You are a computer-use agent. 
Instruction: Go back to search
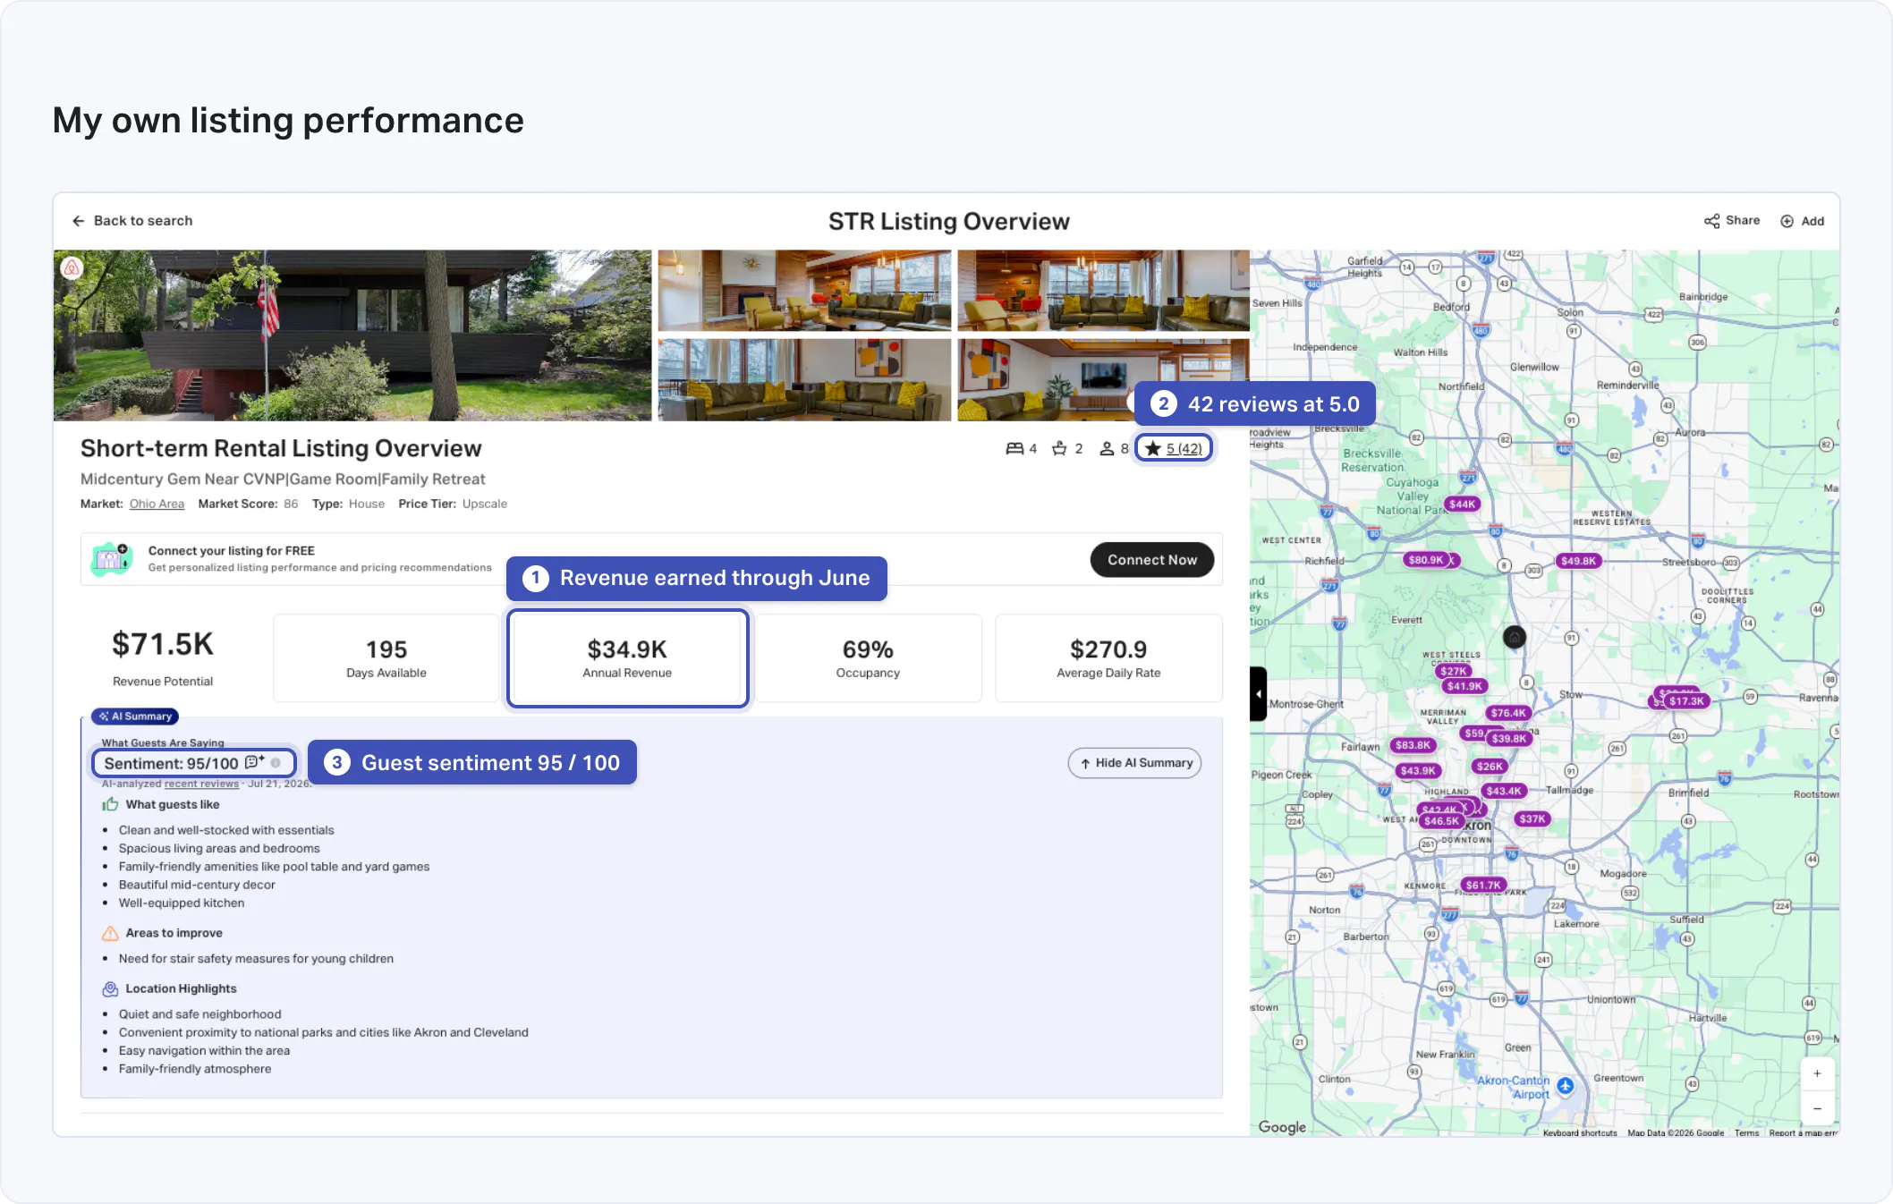(x=132, y=221)
